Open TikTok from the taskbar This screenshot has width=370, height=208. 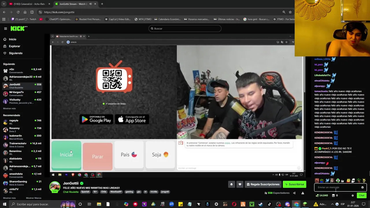[x=269, y=204]
